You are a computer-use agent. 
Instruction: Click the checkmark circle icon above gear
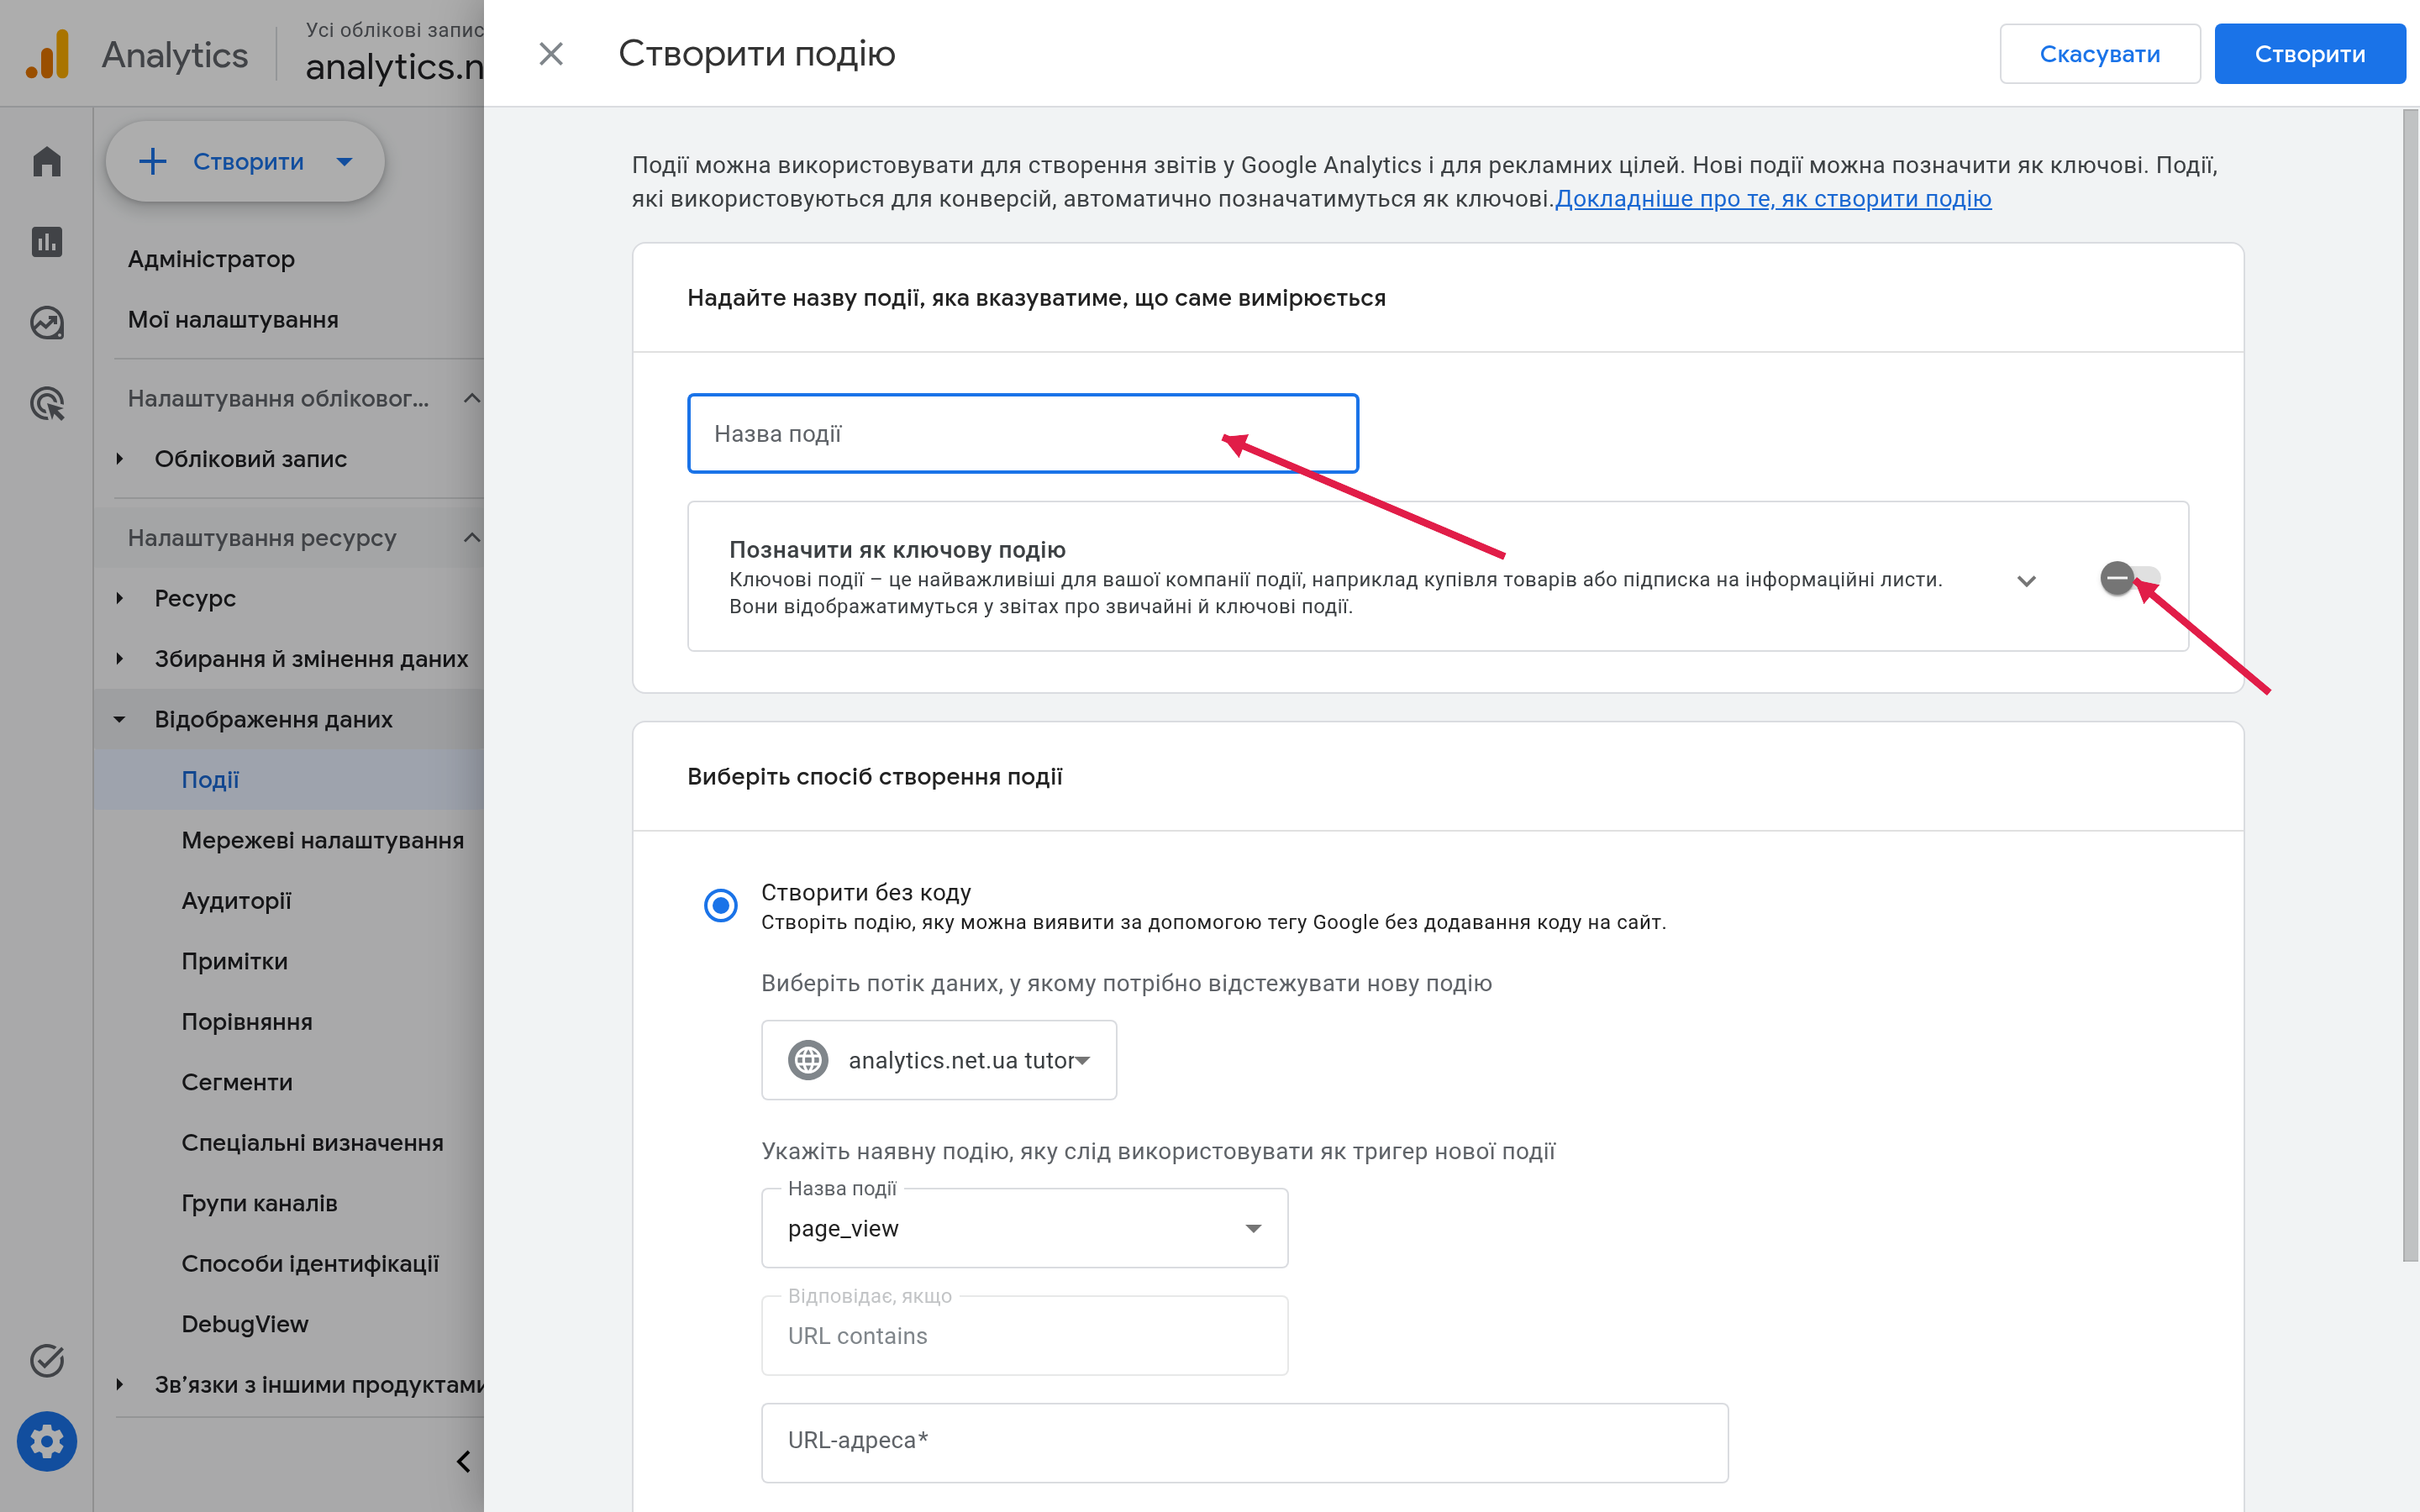coord(47,1360)
